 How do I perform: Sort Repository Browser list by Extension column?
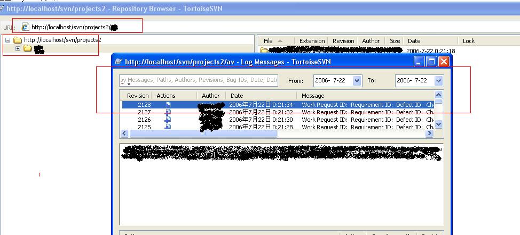tap(312, 41)
